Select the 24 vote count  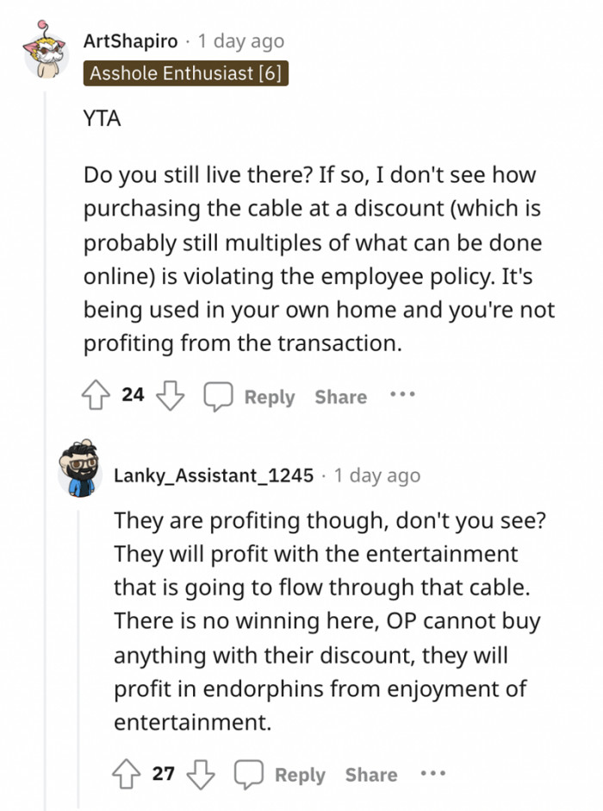[133, 395]
